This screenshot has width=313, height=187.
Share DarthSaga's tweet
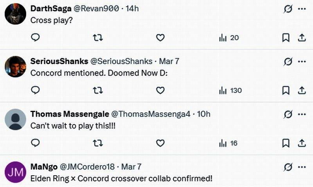pos(302,37)
